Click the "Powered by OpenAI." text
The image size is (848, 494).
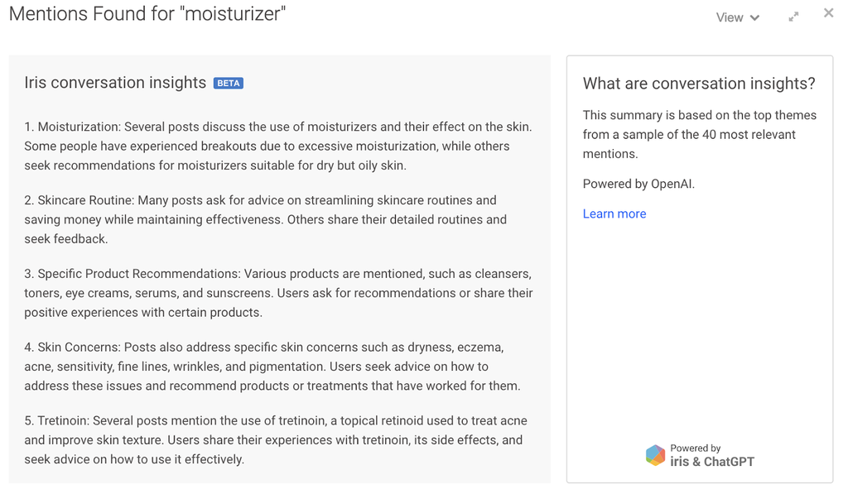tap(638, 184)
